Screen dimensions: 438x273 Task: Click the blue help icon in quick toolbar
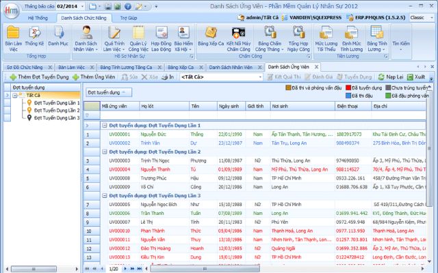(x=128, y=6)
